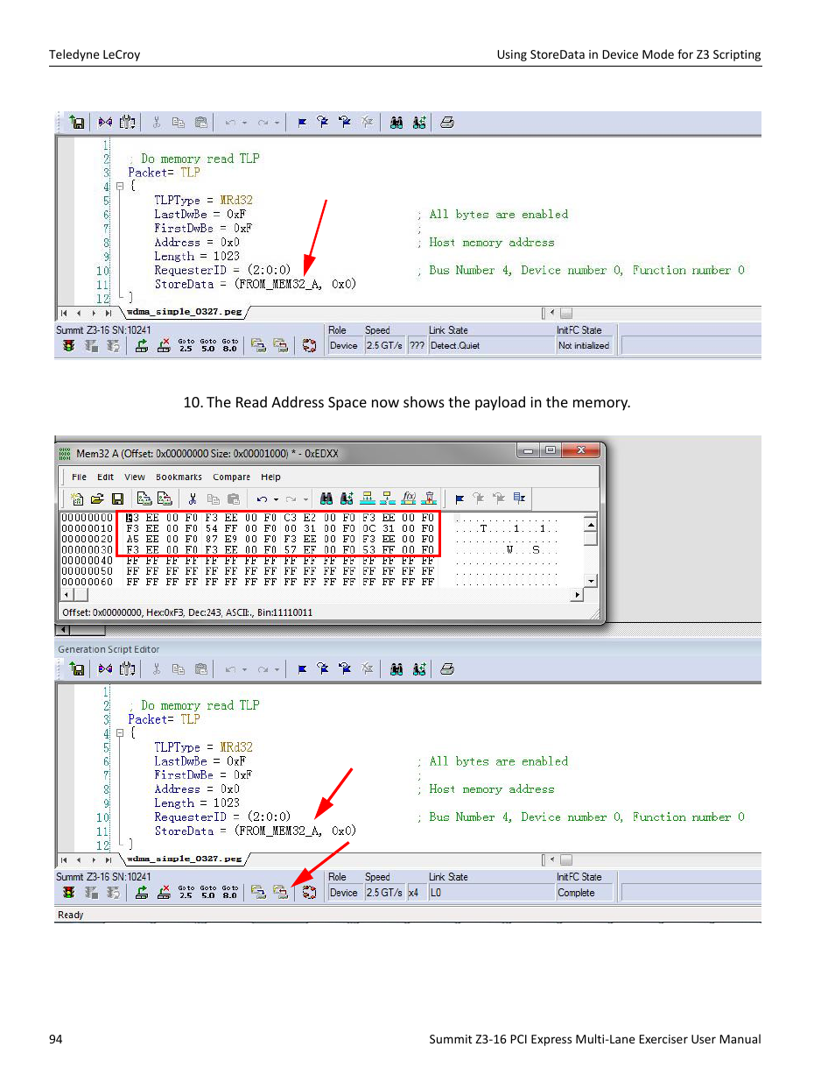Select wdma_simple_0327.peg tab in upper editor
Image resolution: width=835 pixels, height=1082 pixels.
[185, 312]
